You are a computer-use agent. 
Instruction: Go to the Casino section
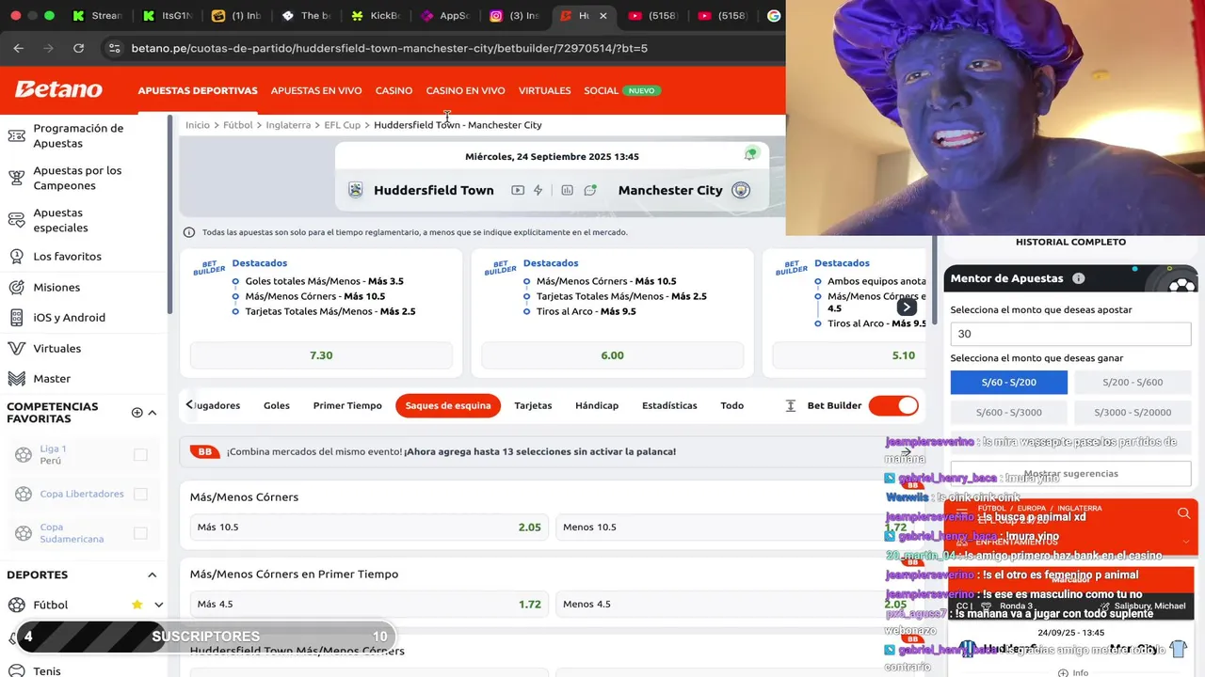(394, 91)
